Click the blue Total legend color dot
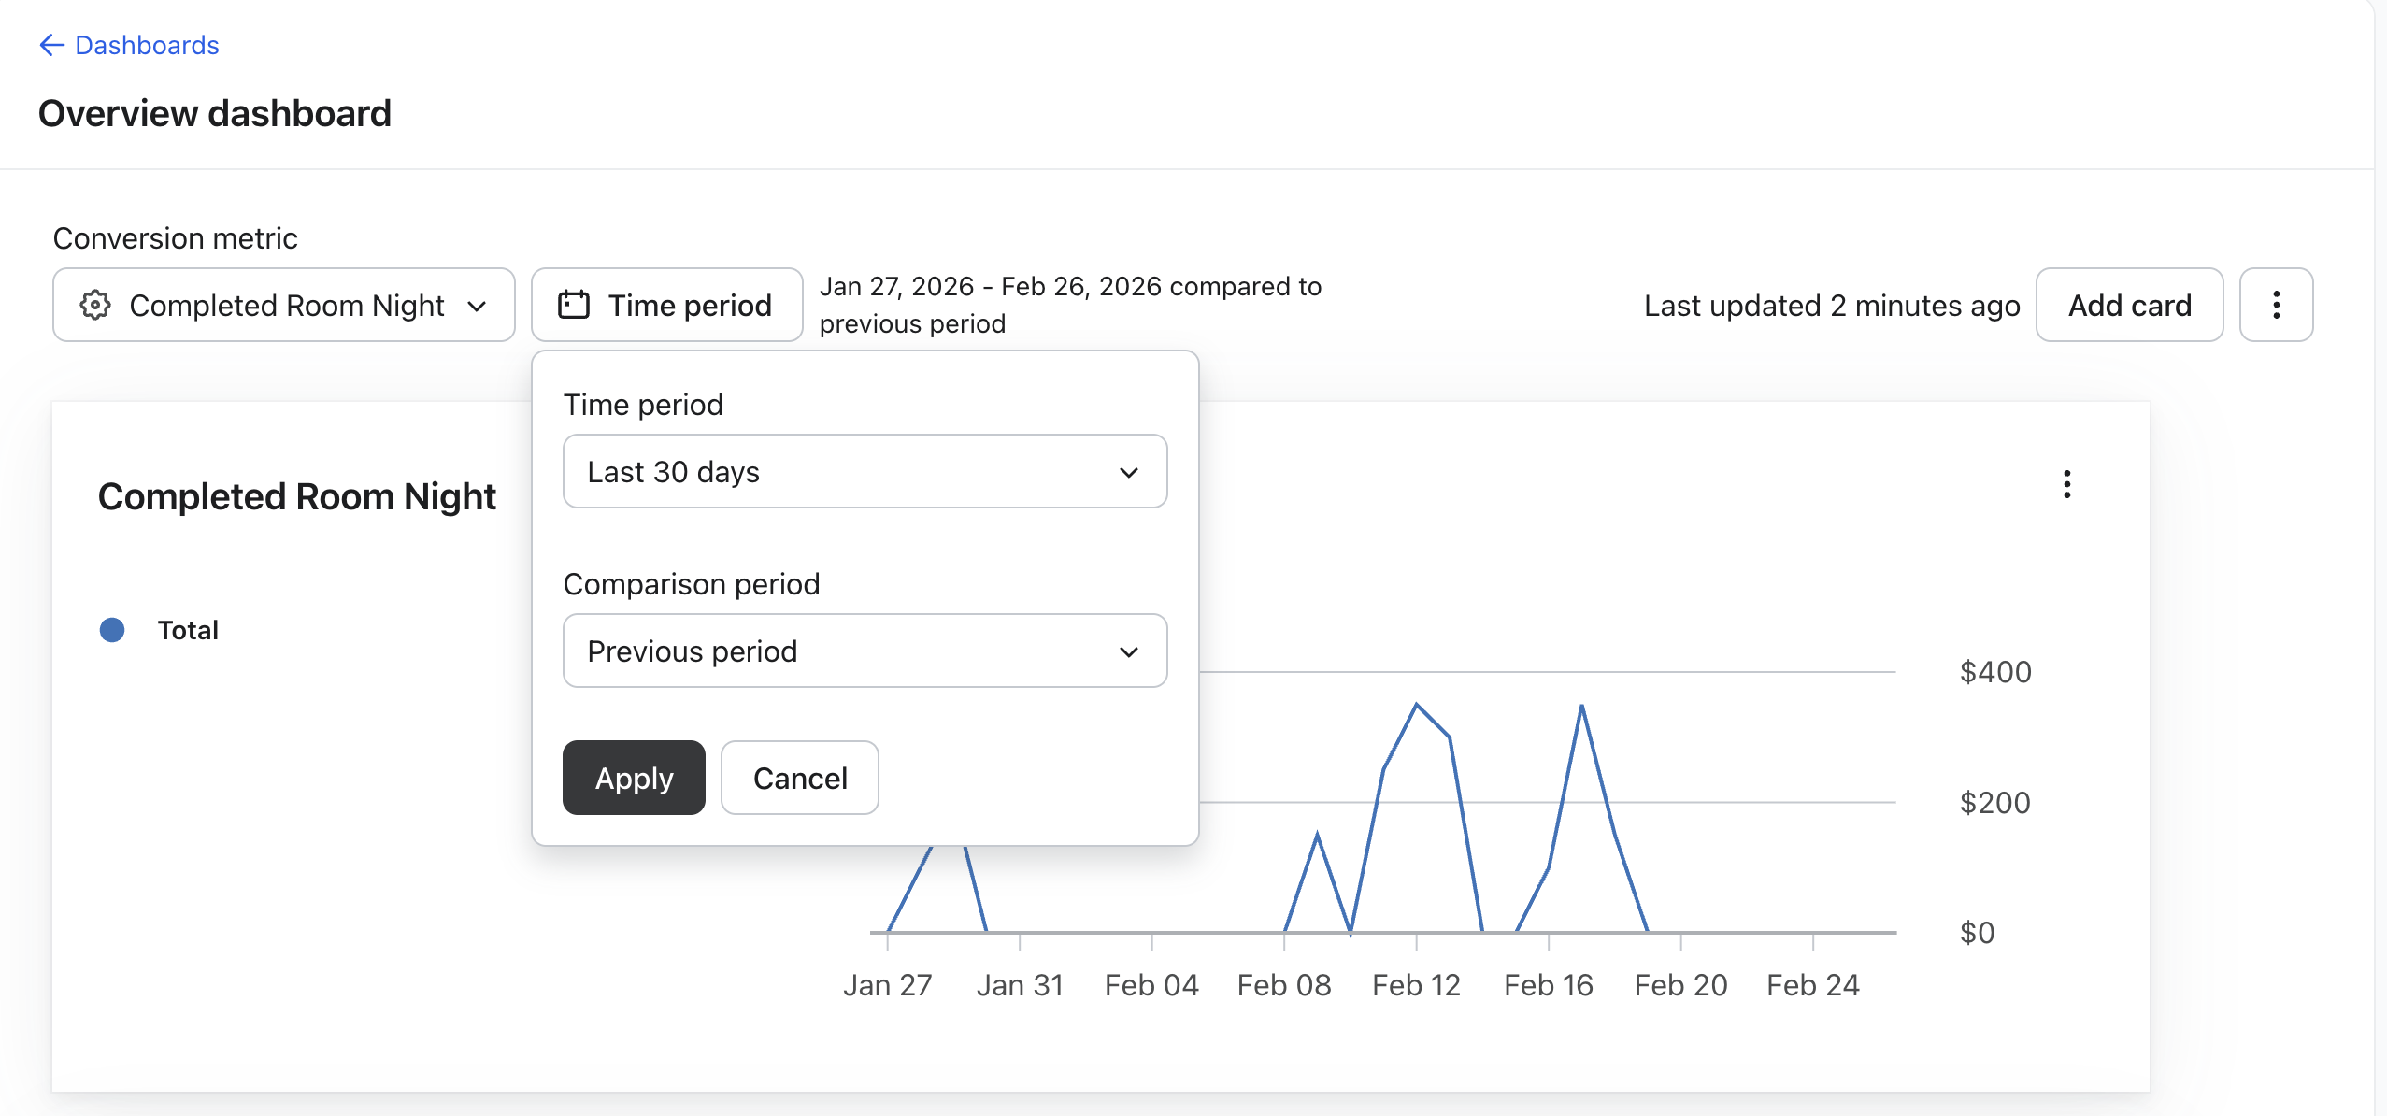The image size is (2387, 1116). pos(112,630)
